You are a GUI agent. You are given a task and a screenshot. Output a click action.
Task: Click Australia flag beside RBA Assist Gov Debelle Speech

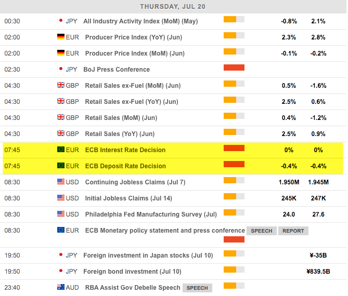point(60,287)
